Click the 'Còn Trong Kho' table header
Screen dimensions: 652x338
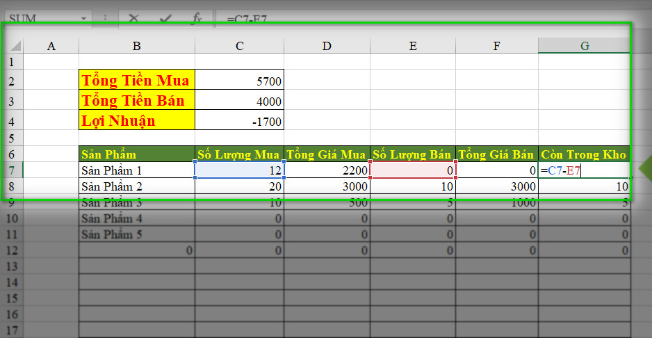click(584, 154)
